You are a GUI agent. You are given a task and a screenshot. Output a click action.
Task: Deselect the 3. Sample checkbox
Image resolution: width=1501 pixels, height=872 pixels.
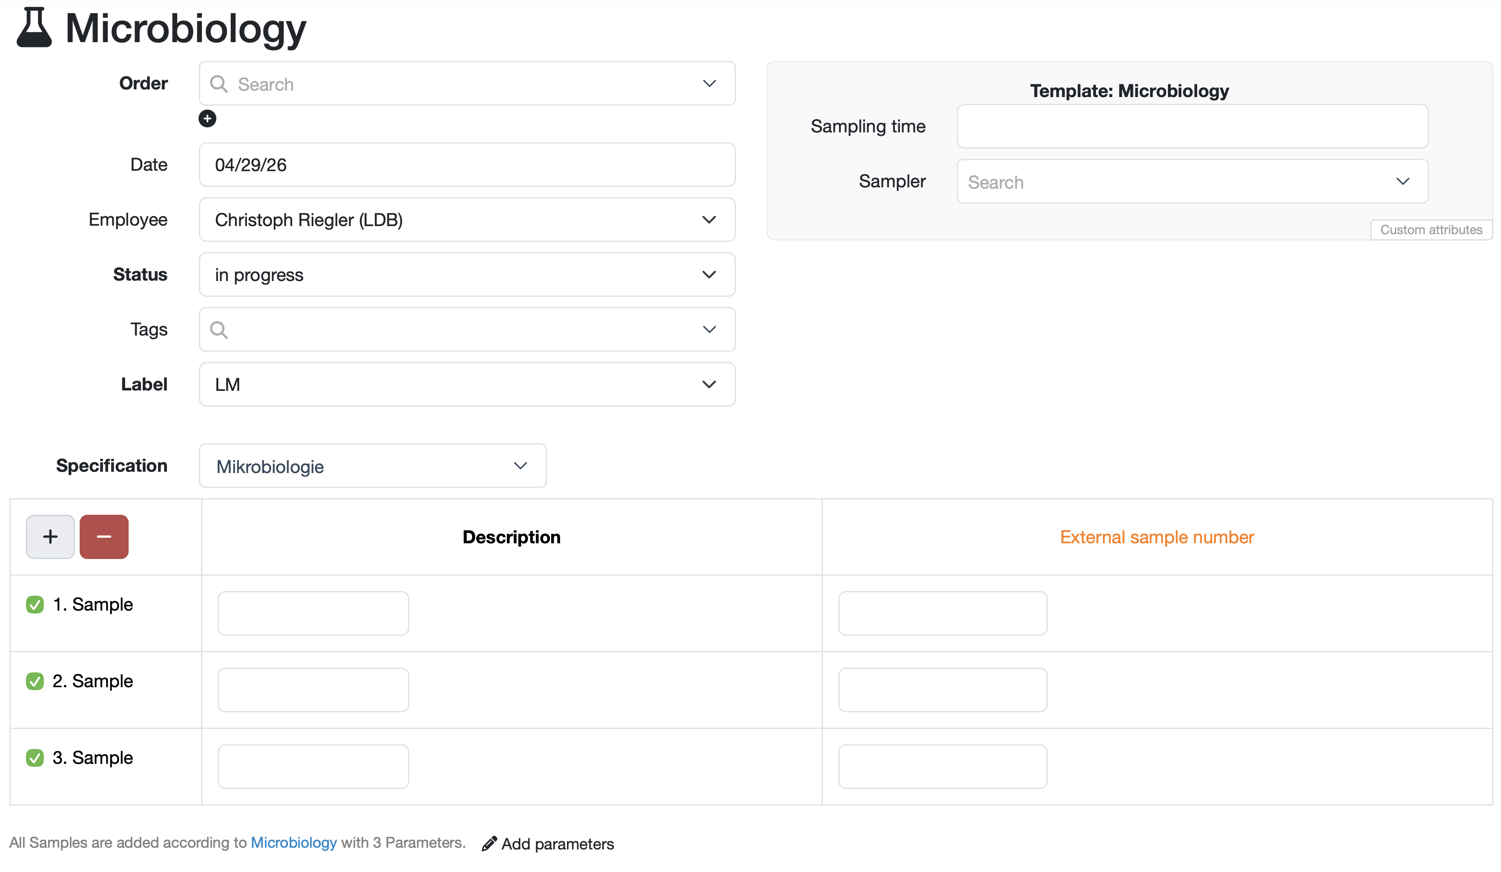[35, 758]
